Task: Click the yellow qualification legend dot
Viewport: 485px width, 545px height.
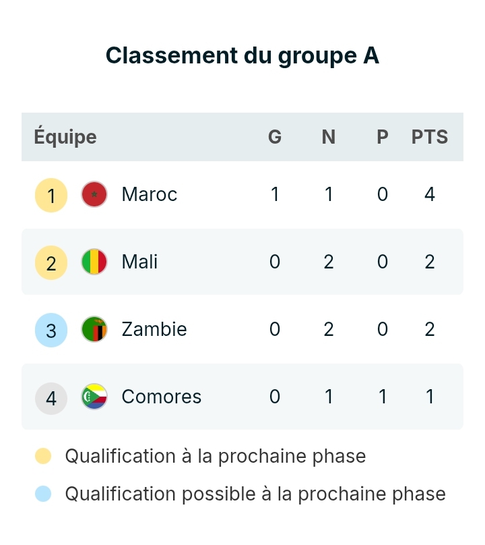Action: 43,457
